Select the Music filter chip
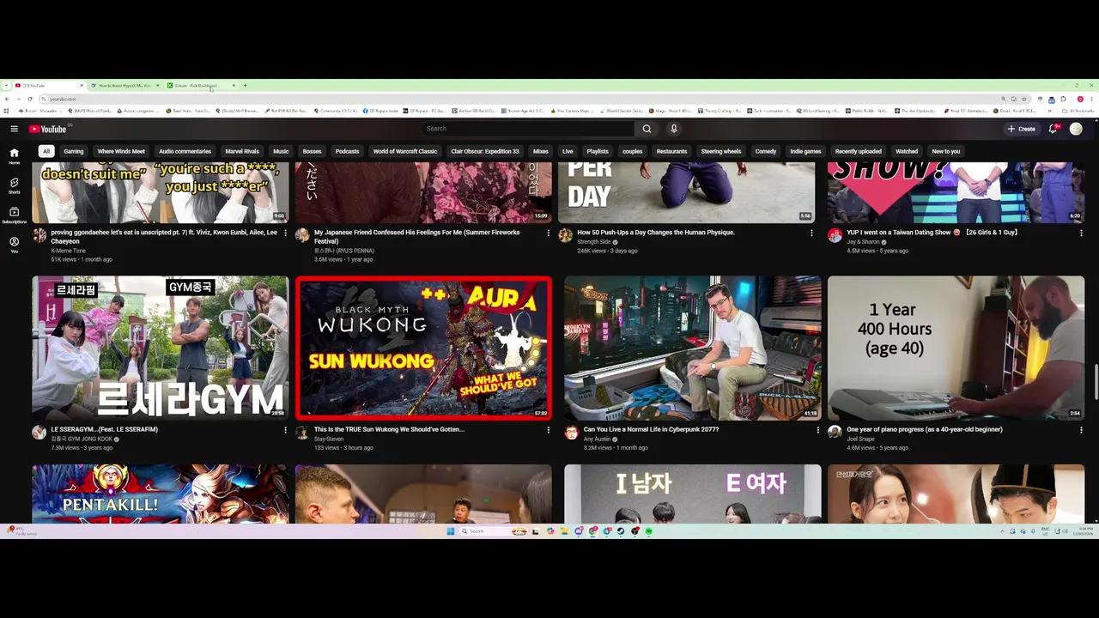 pos(281,151)
